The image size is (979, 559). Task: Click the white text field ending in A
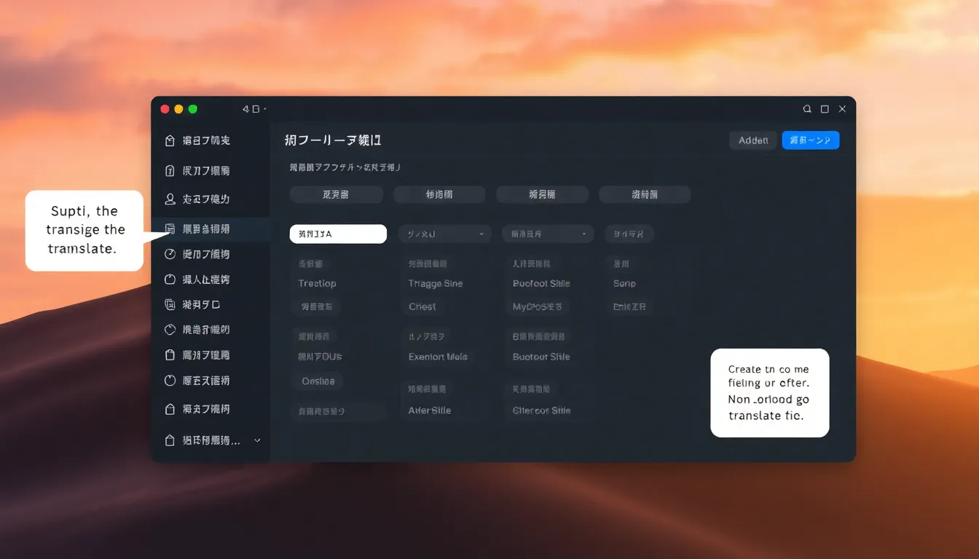click(x=338, y=234)
